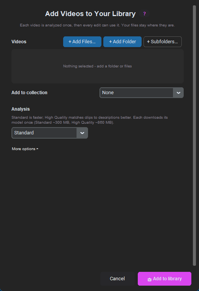This screenshot has height=291, width=199.
Task: Click the "Add to collection" label
Action: 29,93
